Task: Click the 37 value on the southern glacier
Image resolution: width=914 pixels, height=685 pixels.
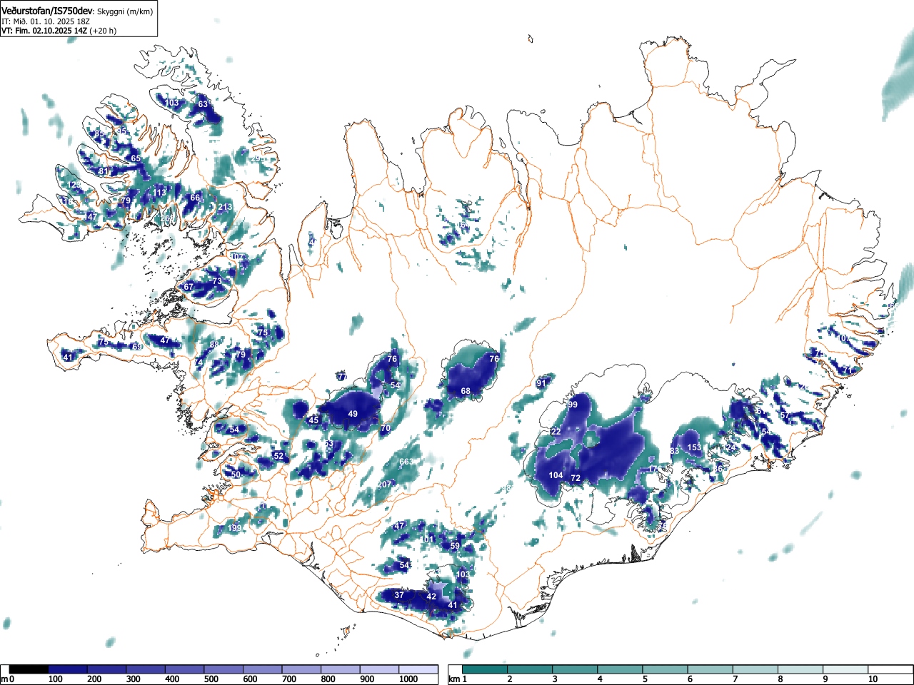Action: coord(399,595)
